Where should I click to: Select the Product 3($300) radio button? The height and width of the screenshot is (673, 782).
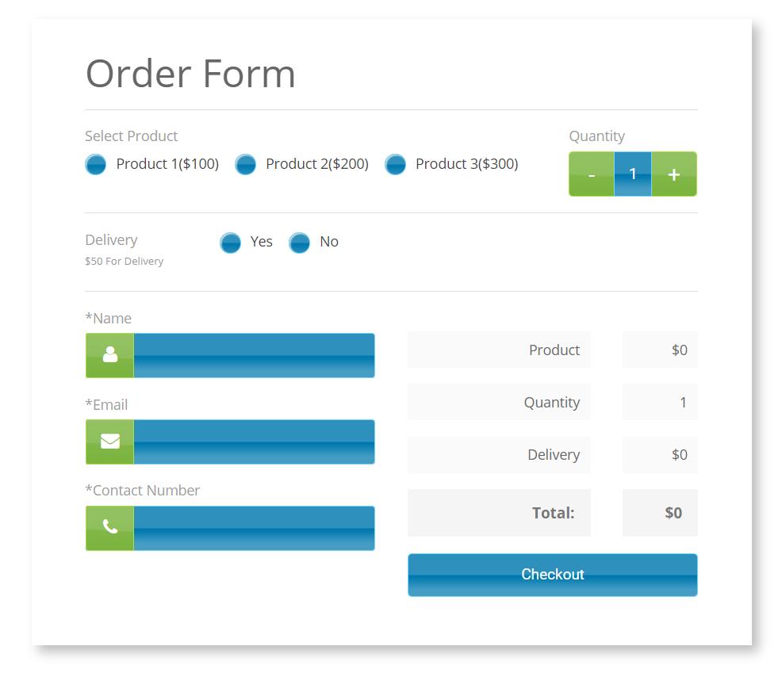tap(394, 164)
